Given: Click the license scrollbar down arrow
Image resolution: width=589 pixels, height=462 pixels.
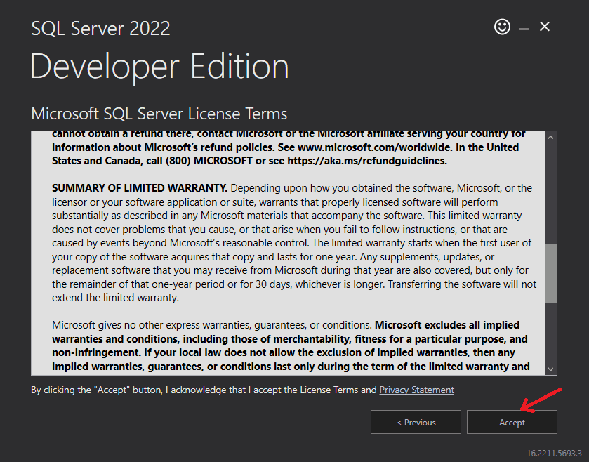Looking at the screenshot, I should [551, 369].
